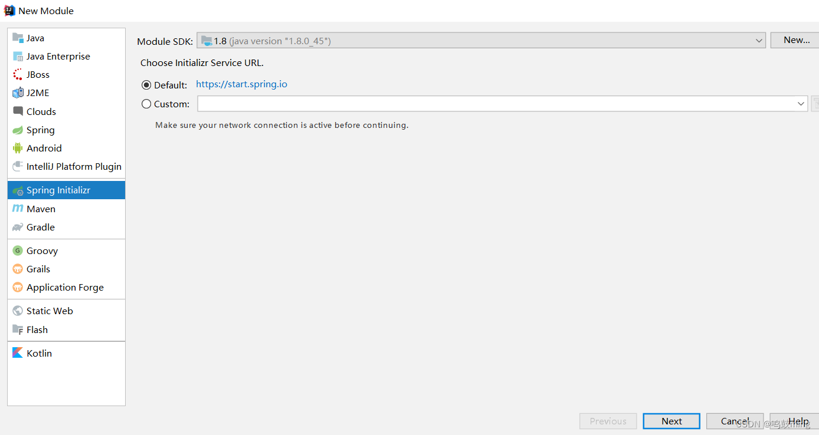Click the IntelliJ Platform Plugin icon

coord(18,167)
